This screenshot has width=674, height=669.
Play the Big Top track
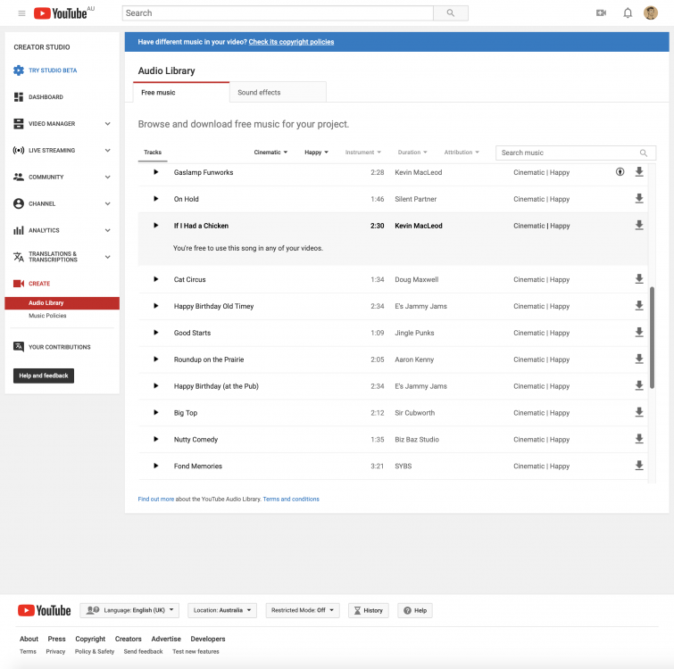click(156, 412)
